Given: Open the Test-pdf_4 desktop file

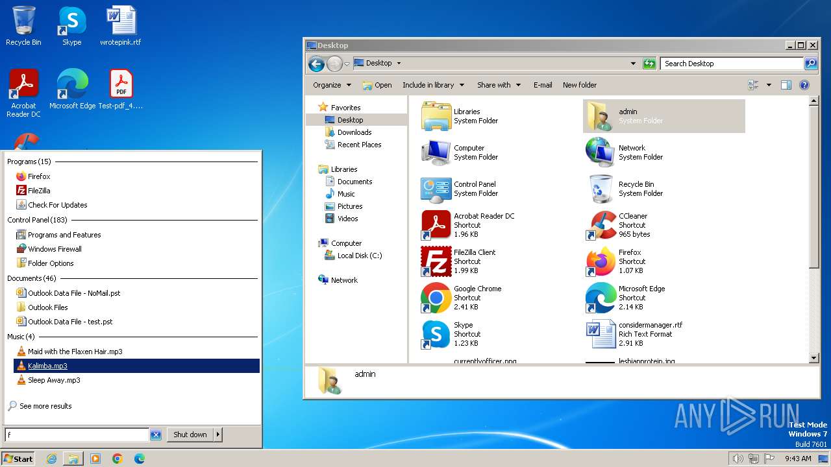Looking at the screenshot, I should (x=121, y=90).
